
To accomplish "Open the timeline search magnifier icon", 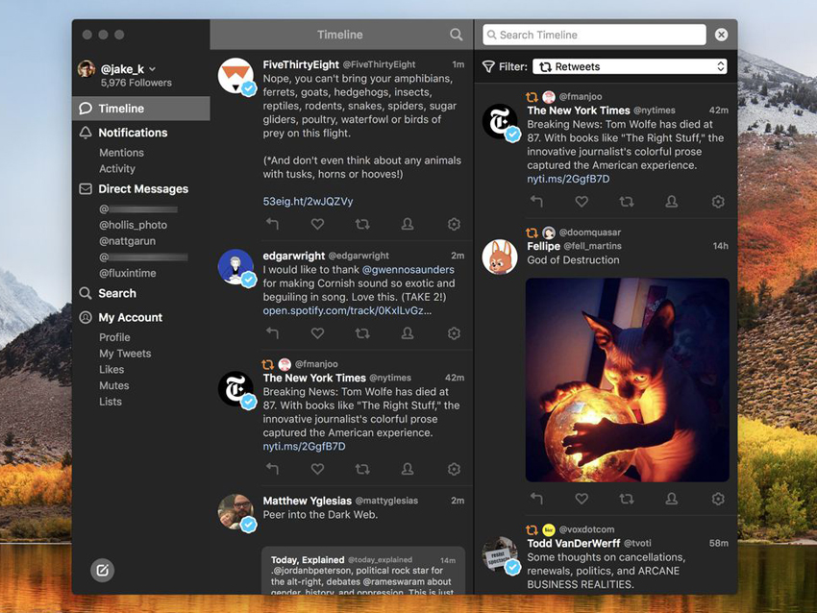I will [x=456, y=35].
